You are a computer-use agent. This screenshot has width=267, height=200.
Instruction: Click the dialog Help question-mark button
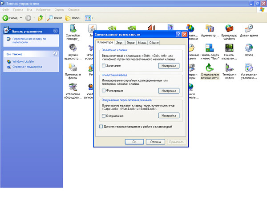[x=178, y=34]
